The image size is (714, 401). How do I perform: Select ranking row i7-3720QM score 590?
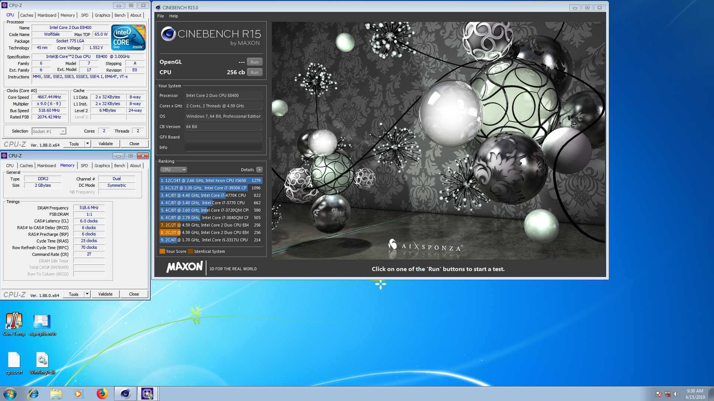[211, 210]
